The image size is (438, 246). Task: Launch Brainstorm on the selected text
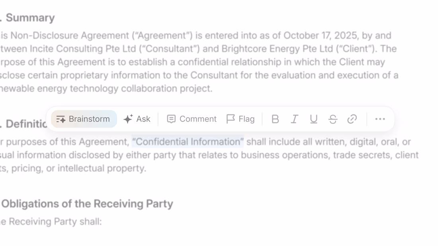click(83, 119)
